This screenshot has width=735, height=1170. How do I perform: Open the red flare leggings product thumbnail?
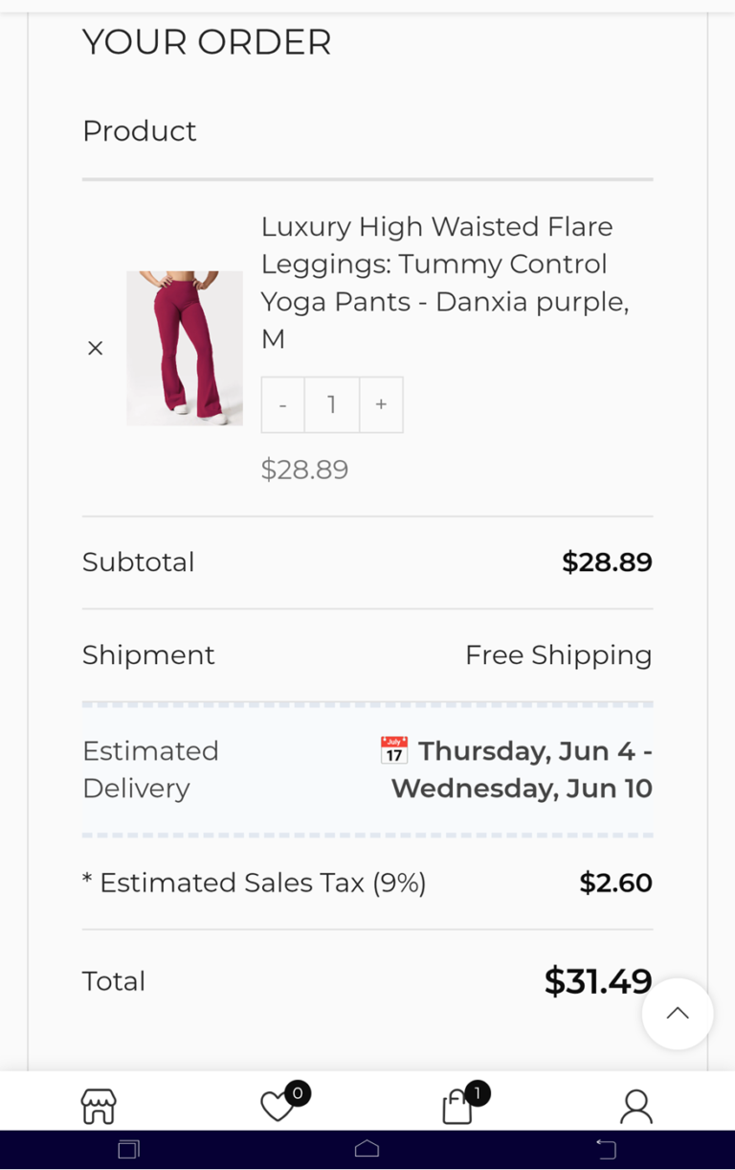click(185, 348)
